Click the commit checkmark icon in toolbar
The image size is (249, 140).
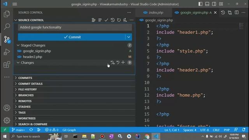(106, 20)
